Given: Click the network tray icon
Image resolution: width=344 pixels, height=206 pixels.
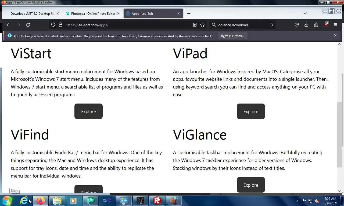Looking at the screenshot, I should (310, 201).
